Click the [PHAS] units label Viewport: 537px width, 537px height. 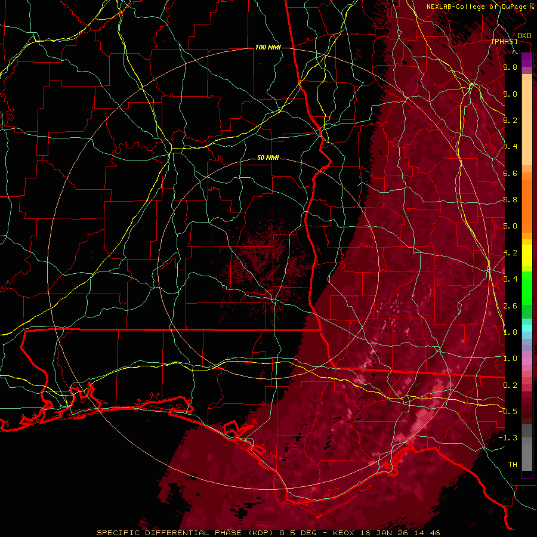click(504, 42)
